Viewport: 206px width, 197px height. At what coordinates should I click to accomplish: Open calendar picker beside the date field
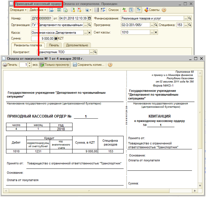click(x=89, y=18)
